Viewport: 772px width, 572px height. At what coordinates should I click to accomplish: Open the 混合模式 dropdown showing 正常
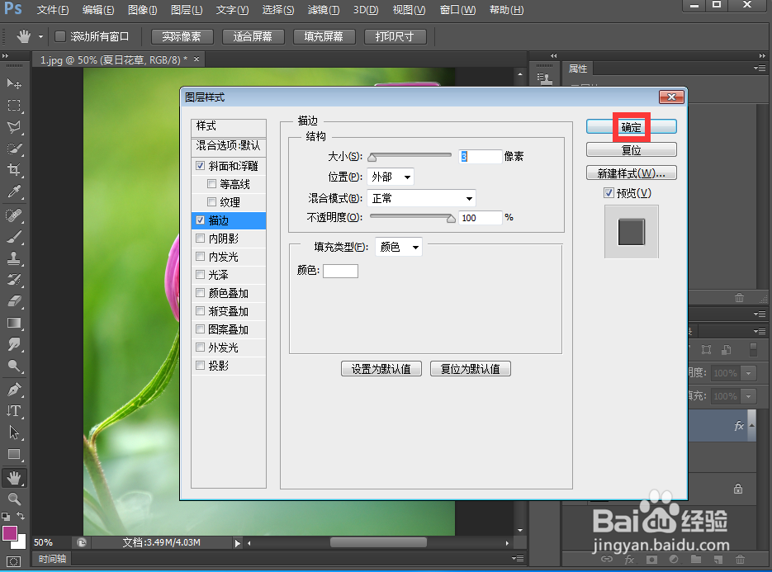421,197
